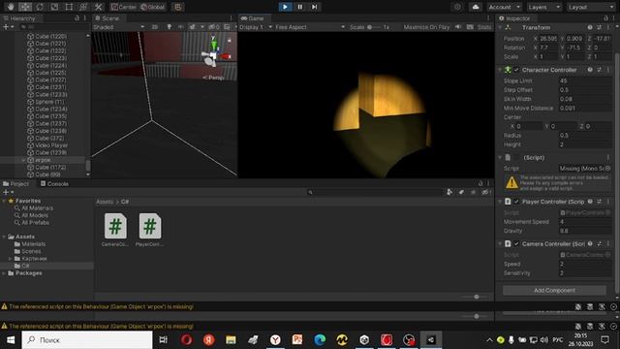Select the Scenes folder

[27, 251]
